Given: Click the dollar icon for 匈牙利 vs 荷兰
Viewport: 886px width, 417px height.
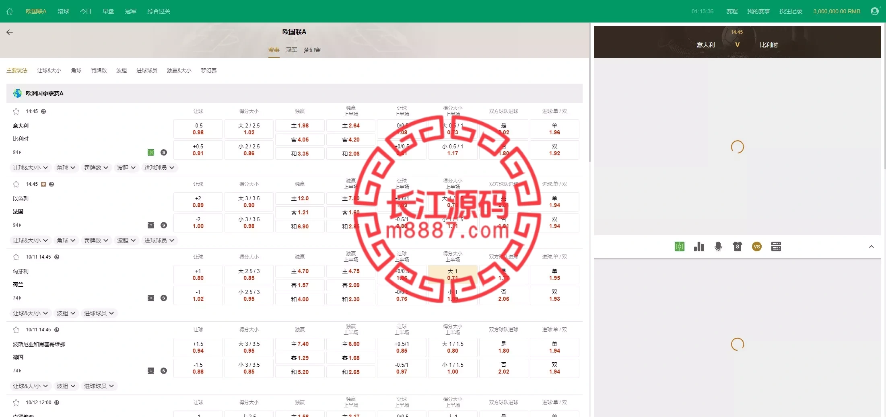Looking at the screenshot, I should (x=164, y=298).
